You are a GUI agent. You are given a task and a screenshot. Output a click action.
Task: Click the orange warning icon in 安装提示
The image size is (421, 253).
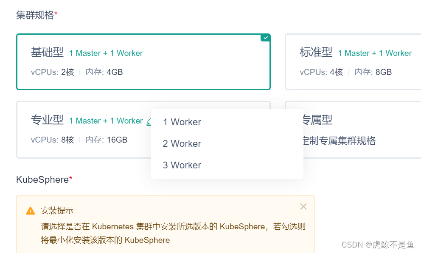[x=30, y=211]
